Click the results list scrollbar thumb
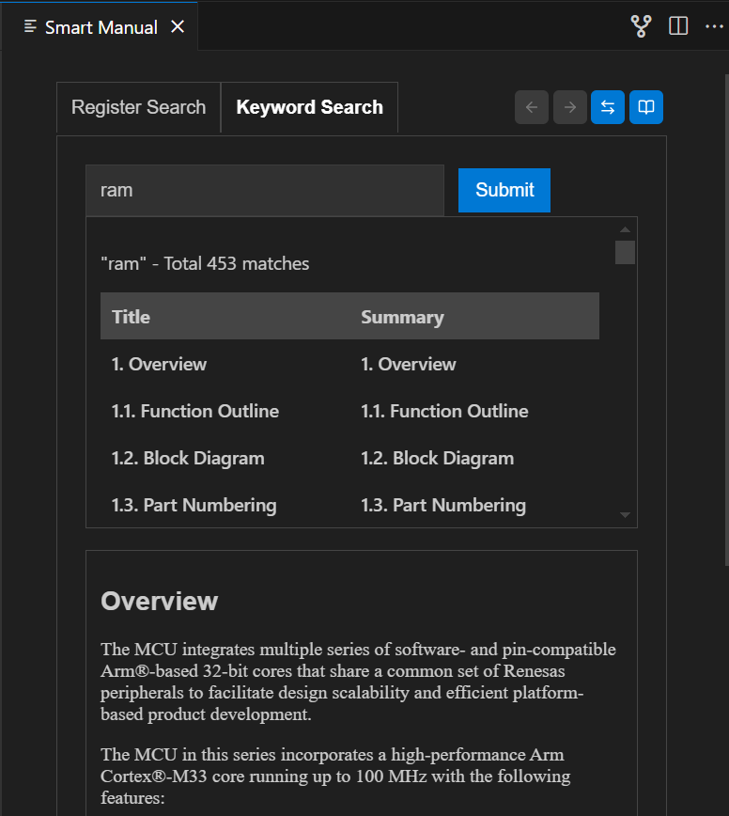This screenshot has width=729, height=816. click(x=623, y=252)
